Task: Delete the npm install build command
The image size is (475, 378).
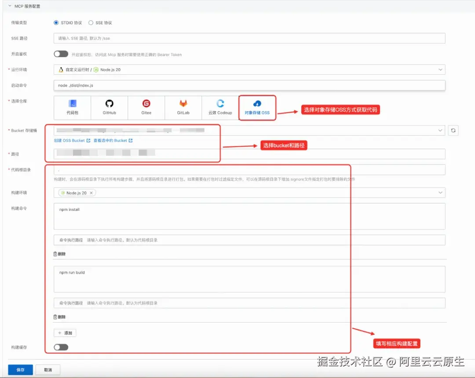Action: click(59, 254)
